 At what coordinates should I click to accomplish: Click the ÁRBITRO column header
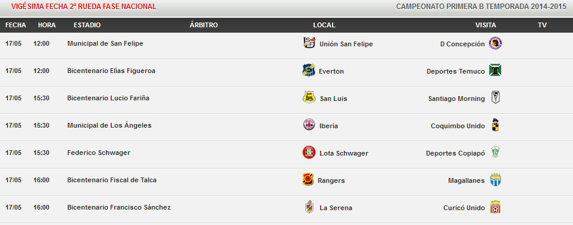coord(203,25)
